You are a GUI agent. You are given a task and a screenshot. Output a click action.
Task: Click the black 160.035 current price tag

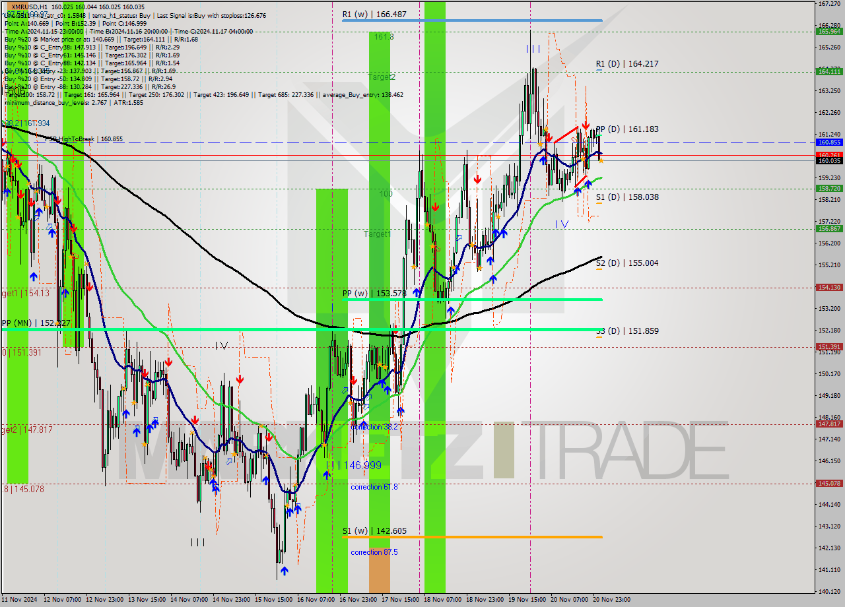tap(828, 160)
